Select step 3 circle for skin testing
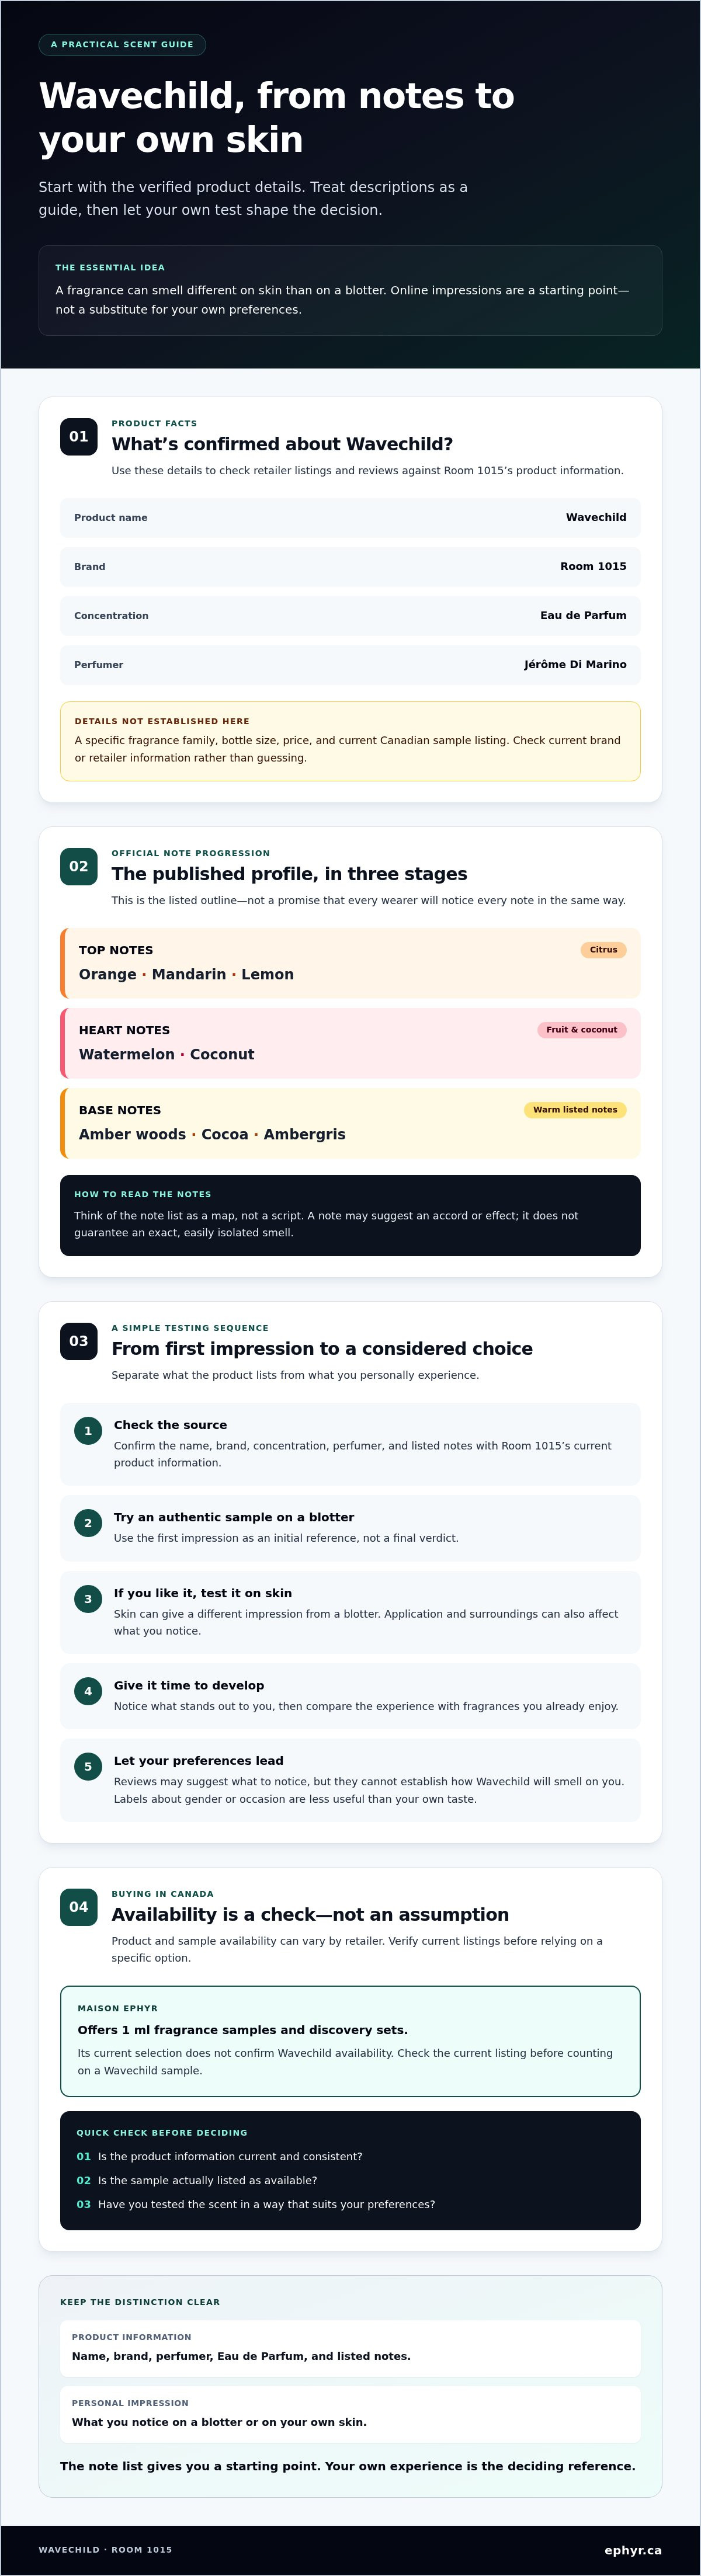701x2576 pixels. (88, 1599)
